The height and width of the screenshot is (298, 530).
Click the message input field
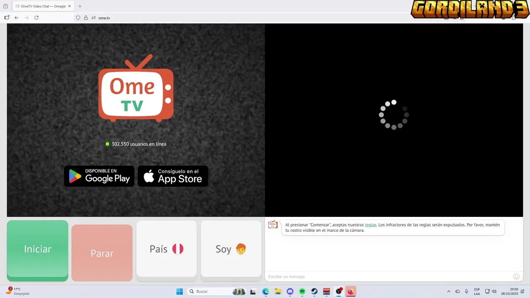point(388,276)
